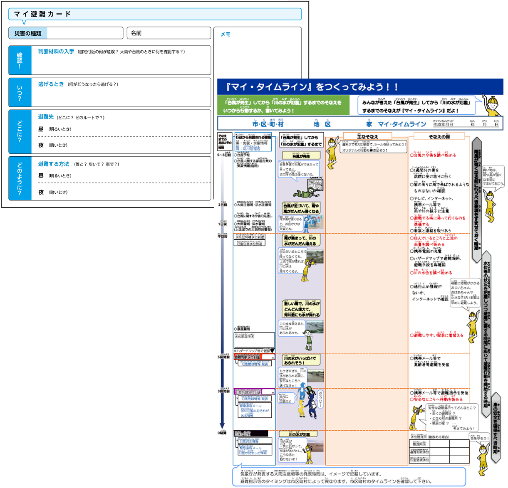Image resolution: width=508 pixels, height=488 pixels.
Task: Click the 0時間 marker on the timeline
Action: pyautogui.click(x=222, y=433)
